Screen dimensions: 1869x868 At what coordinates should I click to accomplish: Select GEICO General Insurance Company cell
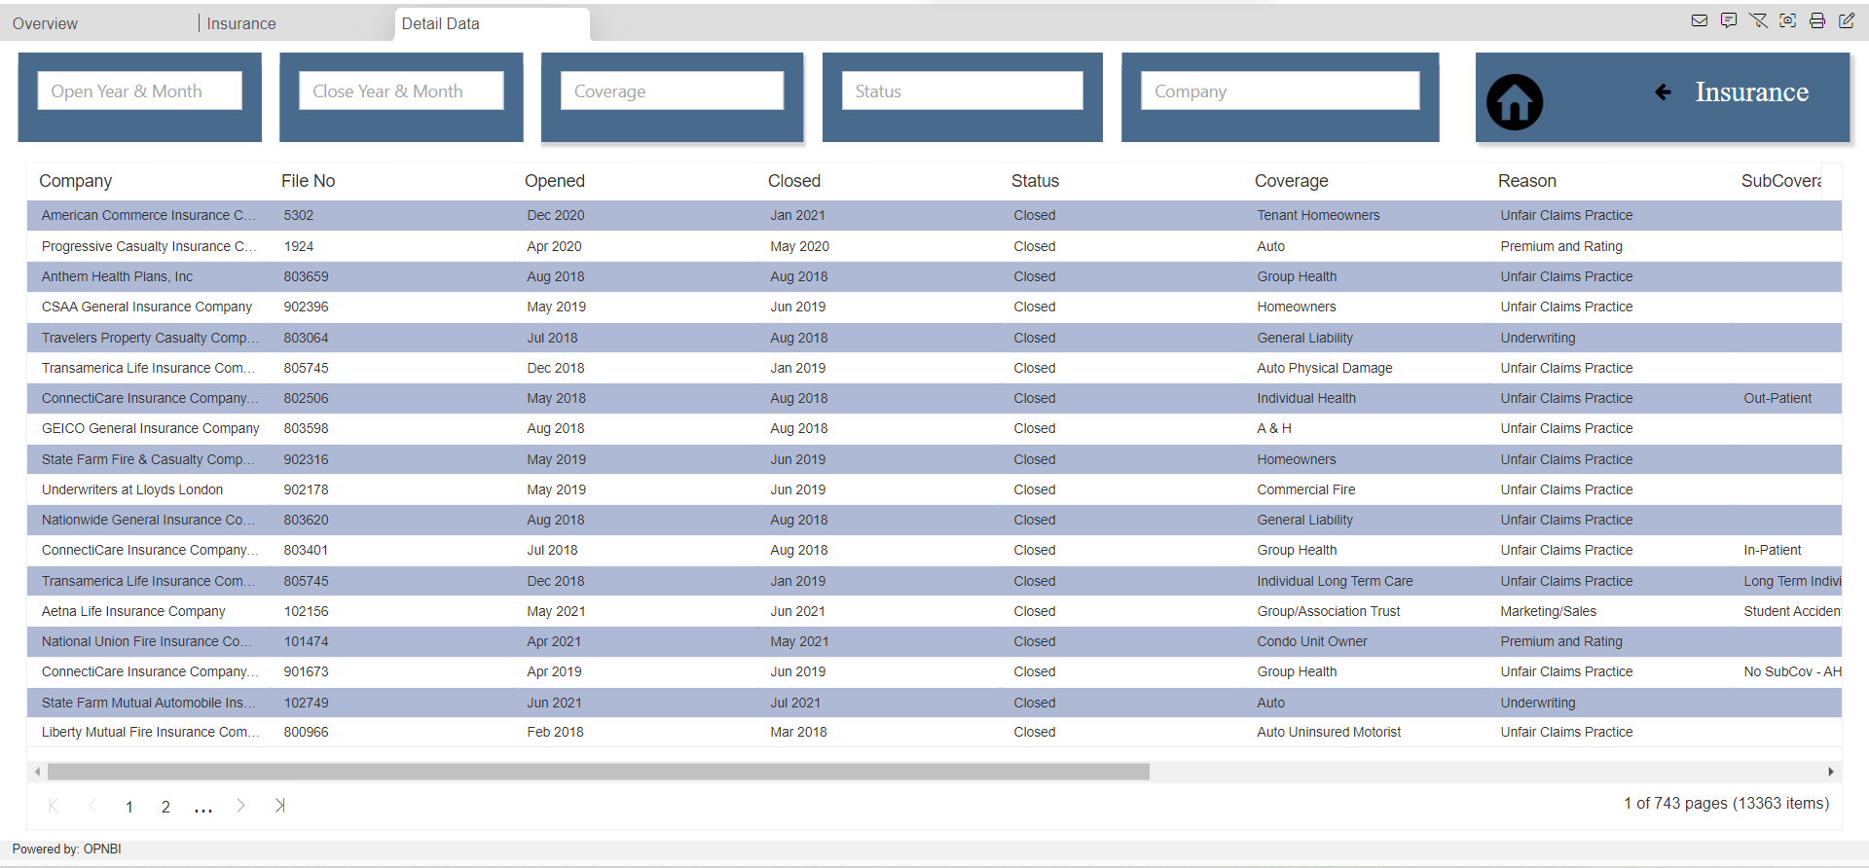pyautogui.click(x=151, y=428)
